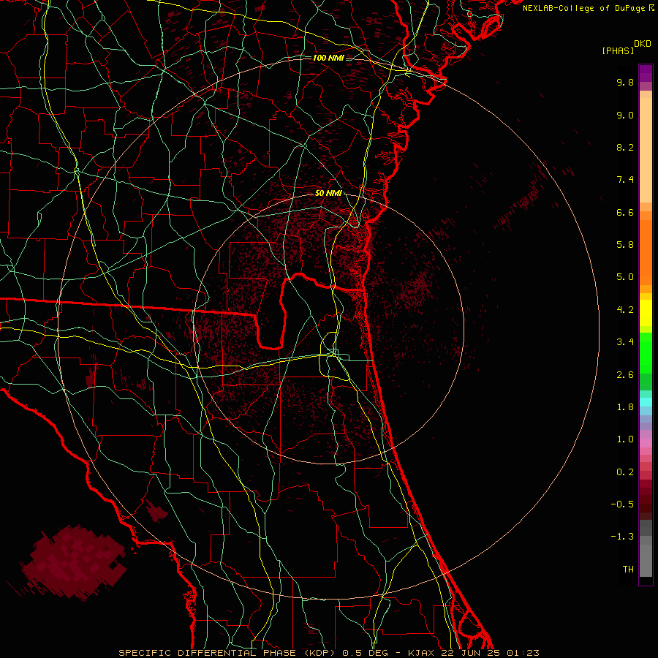658x658 pixels.
Task: Click the 2.6 scale value
Action: click(x=625, y=375)
